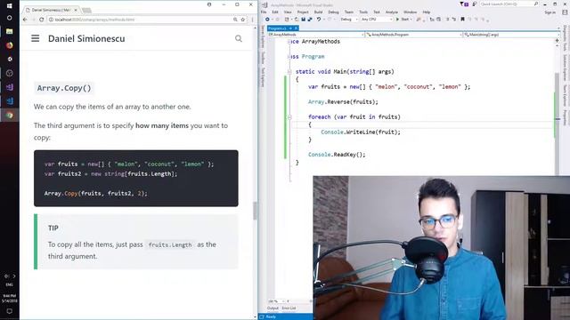Open the View menu in Visual Studio

click(x=288, y=12)
